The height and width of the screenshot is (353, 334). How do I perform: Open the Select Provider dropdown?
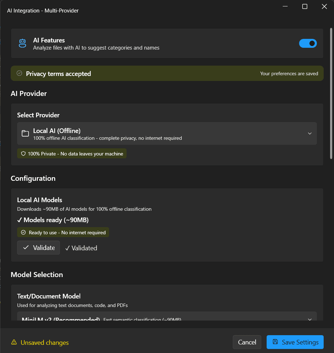tap(167, 133)
